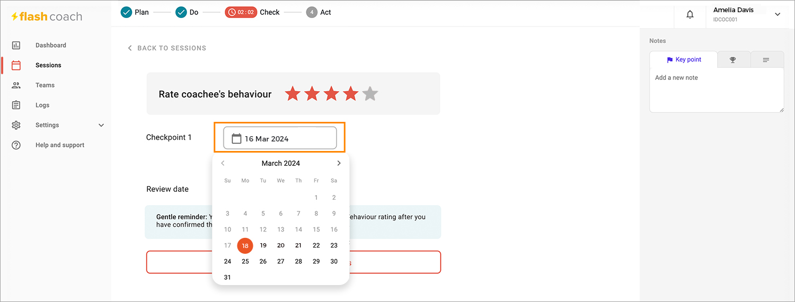Click the step 4 Act circle
Viewport: 795px width, 302px height.
[x=312, y=12]
